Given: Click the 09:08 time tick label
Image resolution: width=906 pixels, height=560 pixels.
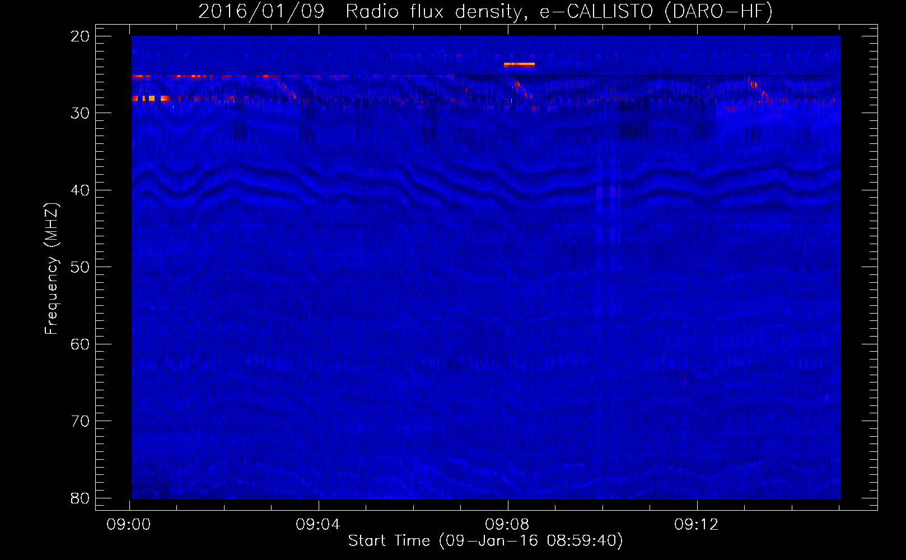Looking at the screenshot, I should click(x=507, y=524).
